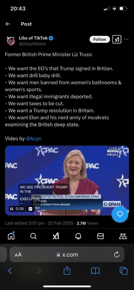This screenshot has height=290, width=134.
Task: Pause the video playback
Action: tap(12, 209)
